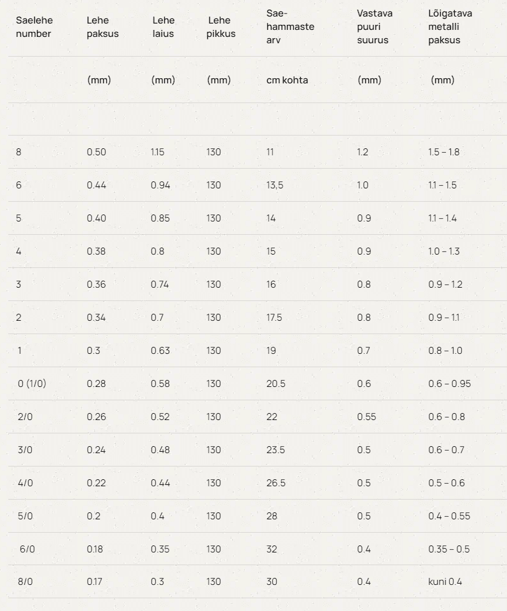Screen dimensions: 507x611
Task: Click the "2/0" blade number cell
Action: click(x=25, y=417)
